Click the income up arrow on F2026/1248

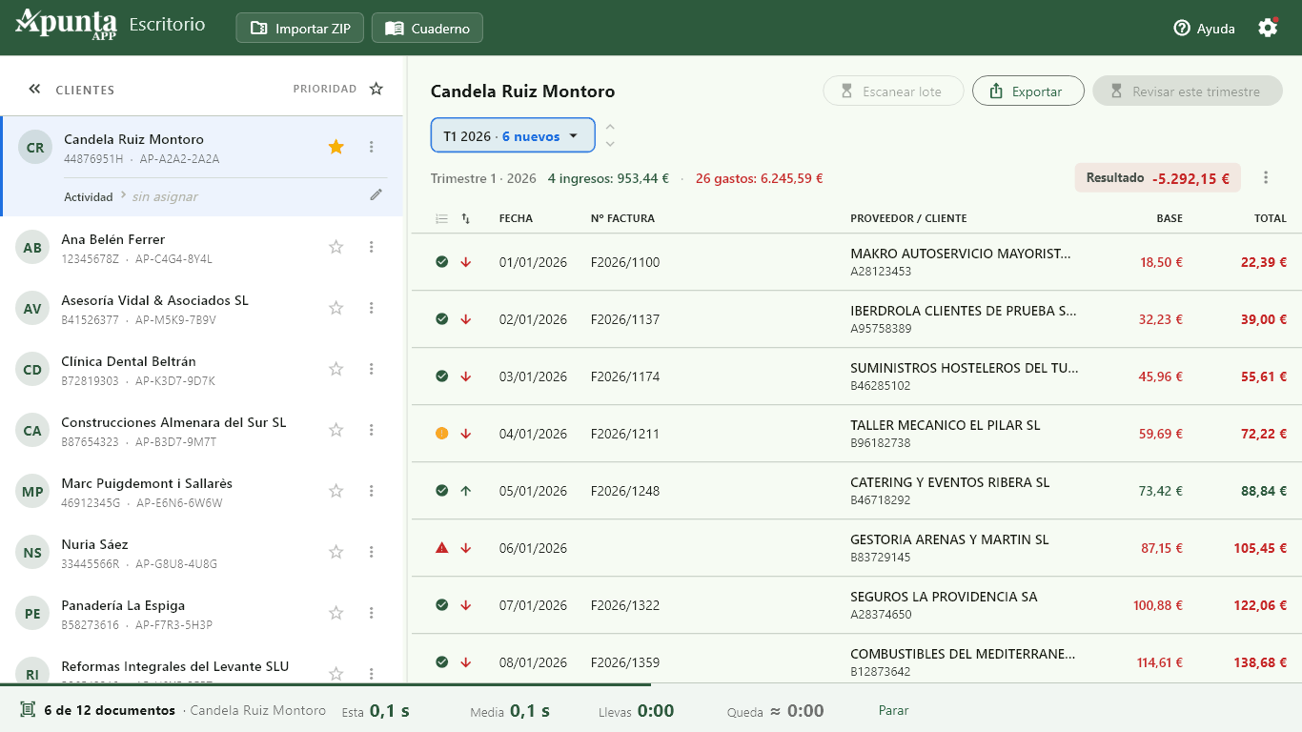pos(466,491)
